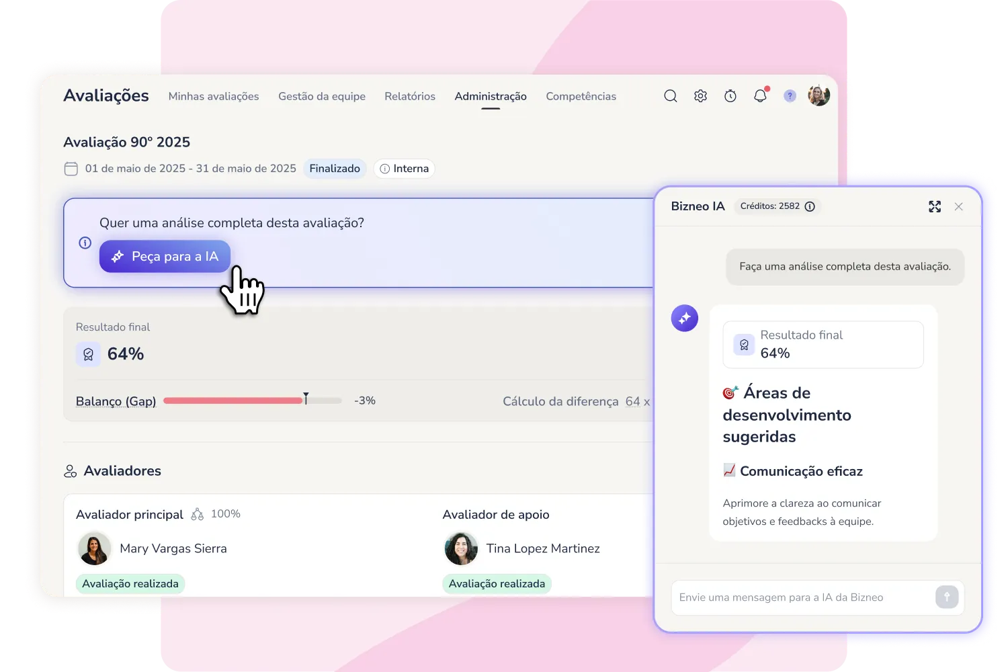Click the Peça para a IA button

click(165, 256)
